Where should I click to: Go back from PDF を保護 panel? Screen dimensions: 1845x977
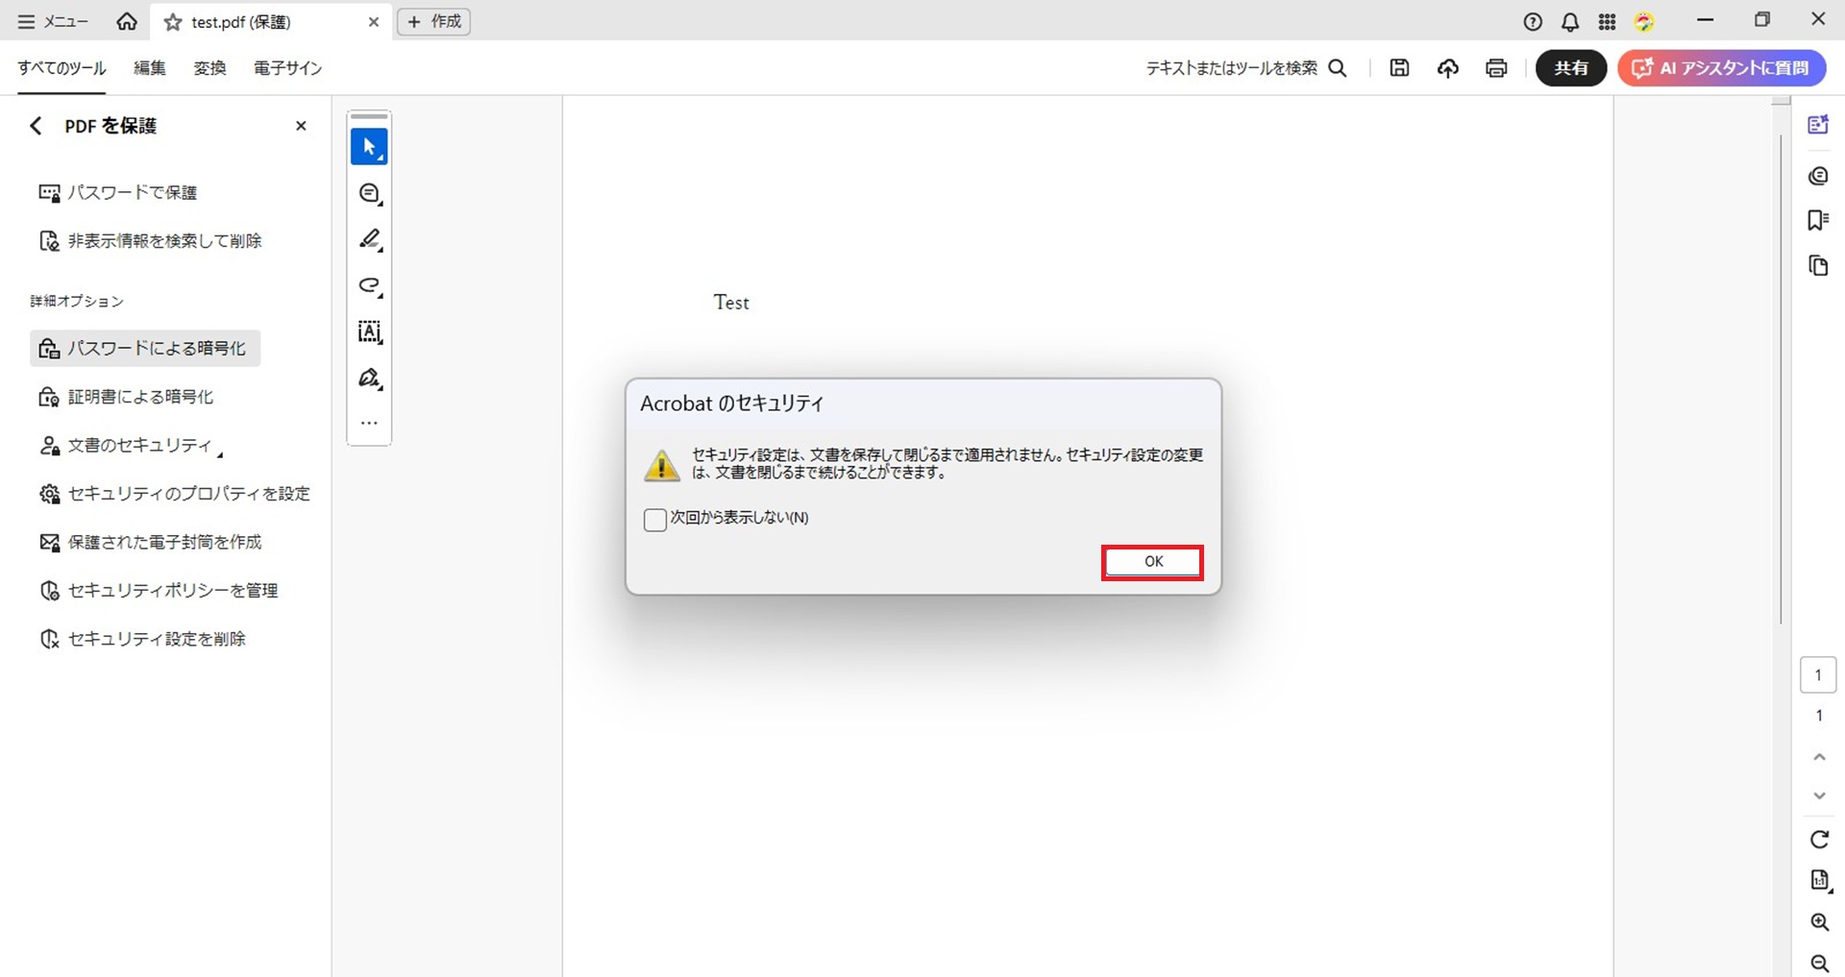point(36,126)
